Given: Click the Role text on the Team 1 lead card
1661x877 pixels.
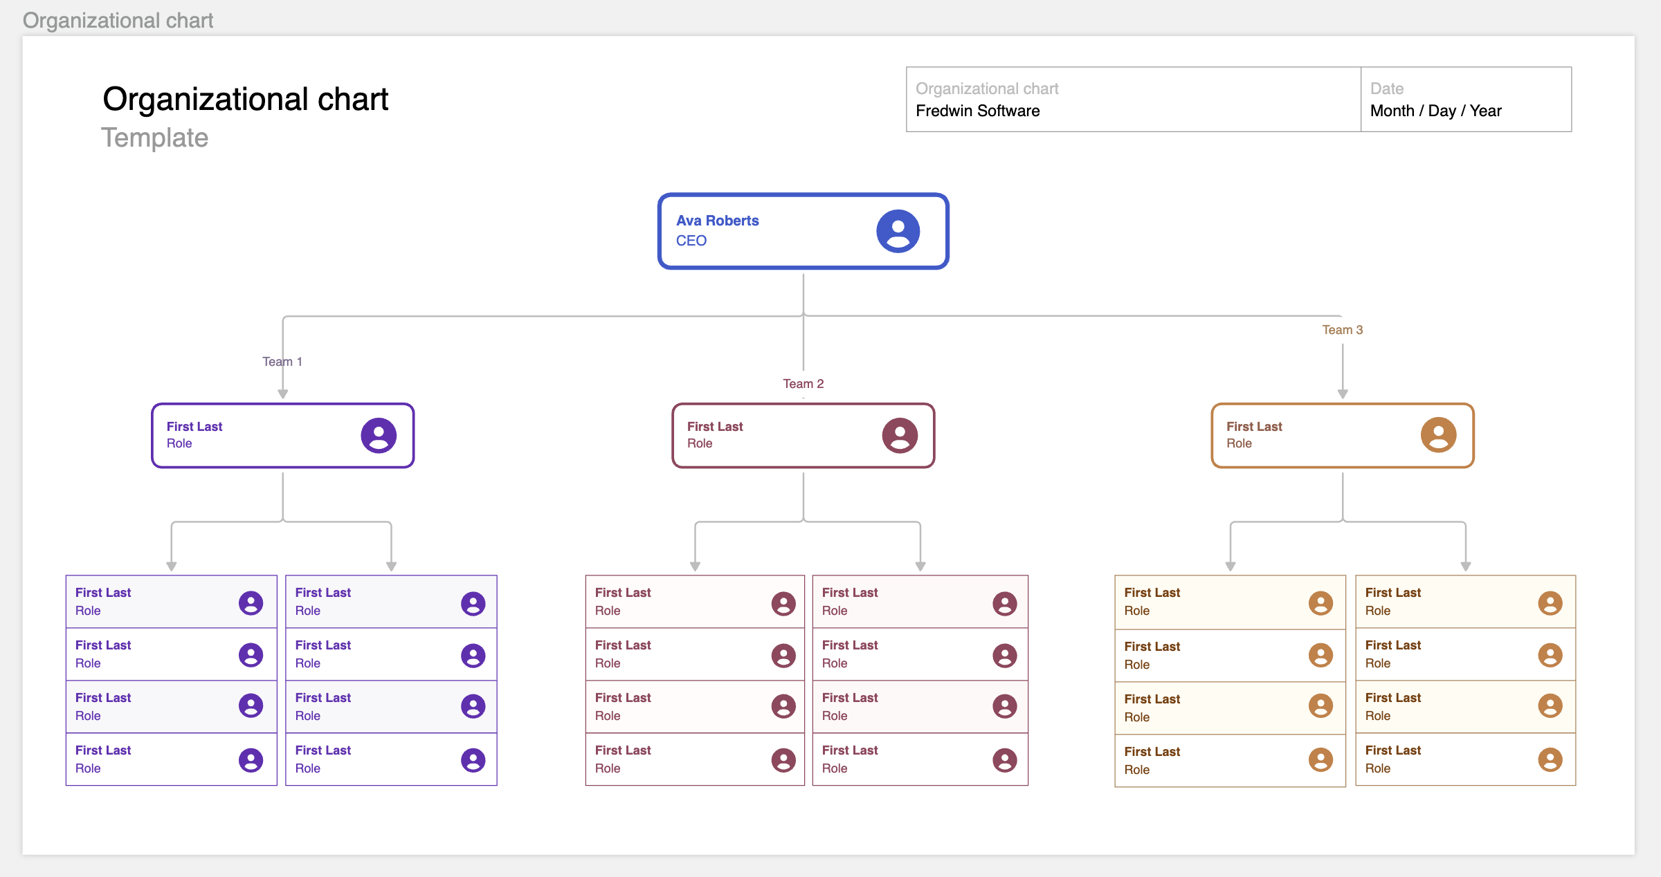Looking at the screenshot, I should point(179,443).
